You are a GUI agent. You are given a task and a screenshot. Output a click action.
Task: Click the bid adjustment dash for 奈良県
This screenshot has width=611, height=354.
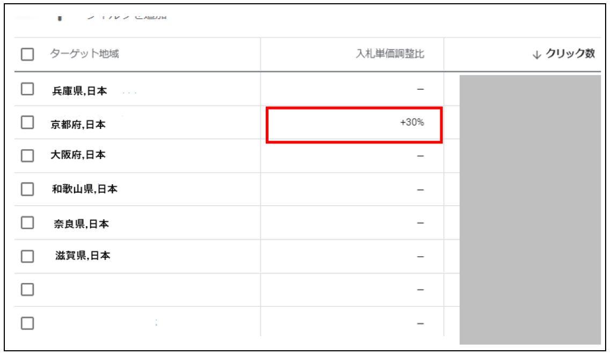coord(420,223)
